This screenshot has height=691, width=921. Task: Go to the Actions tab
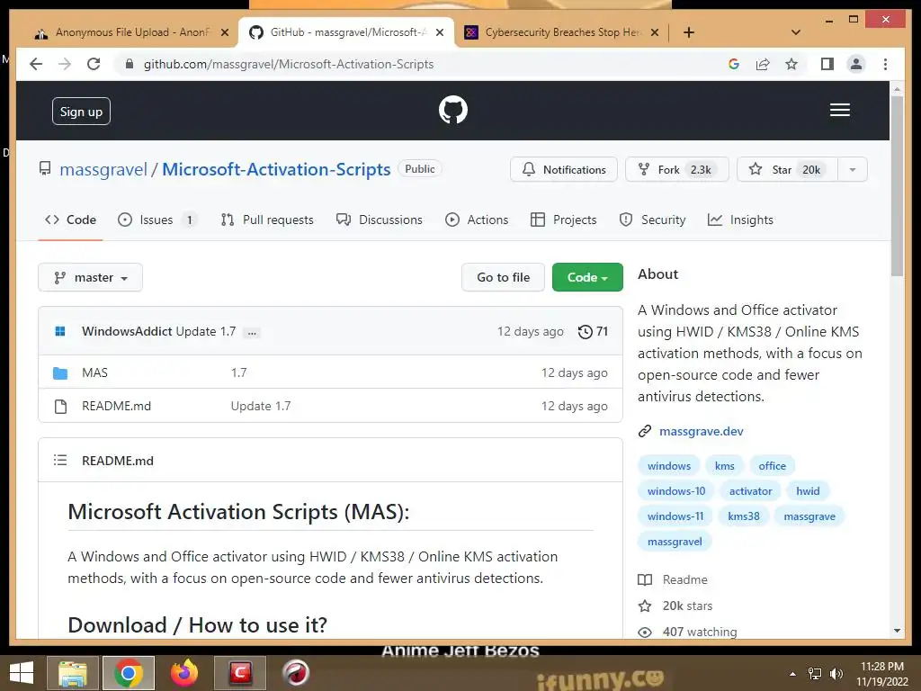point(477,220)
